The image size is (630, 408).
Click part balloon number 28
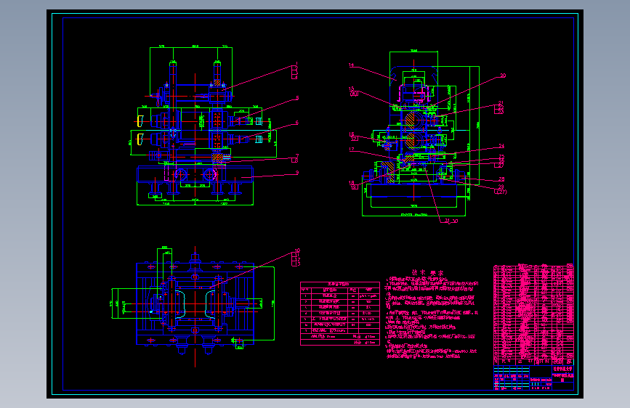[501, 179]
